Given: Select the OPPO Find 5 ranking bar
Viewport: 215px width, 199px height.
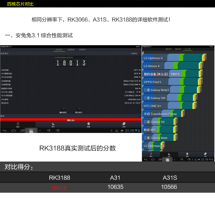Looking at the screenshot, I should pos(172,81).
